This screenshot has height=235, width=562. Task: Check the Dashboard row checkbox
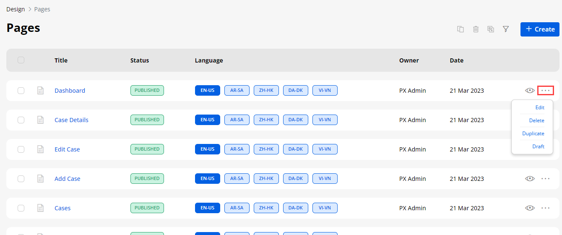point(21,91)
